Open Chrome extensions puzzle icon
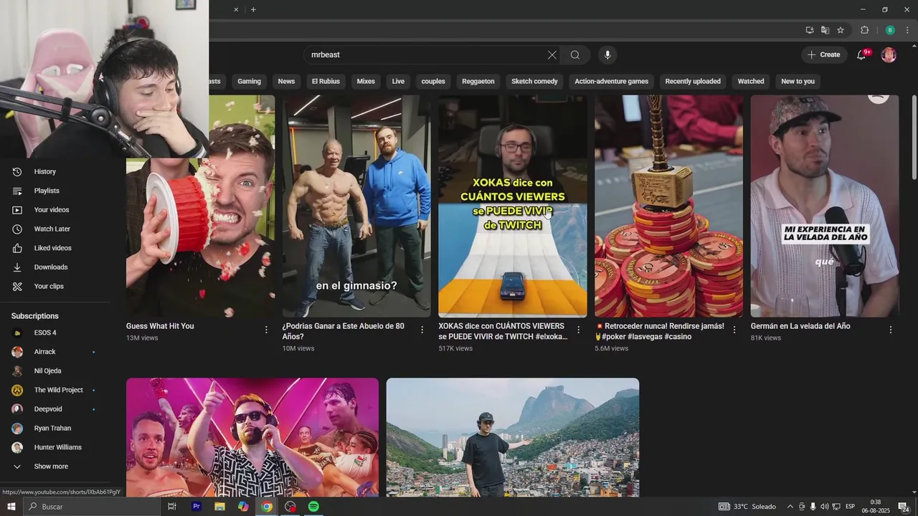 click(864, 30)
